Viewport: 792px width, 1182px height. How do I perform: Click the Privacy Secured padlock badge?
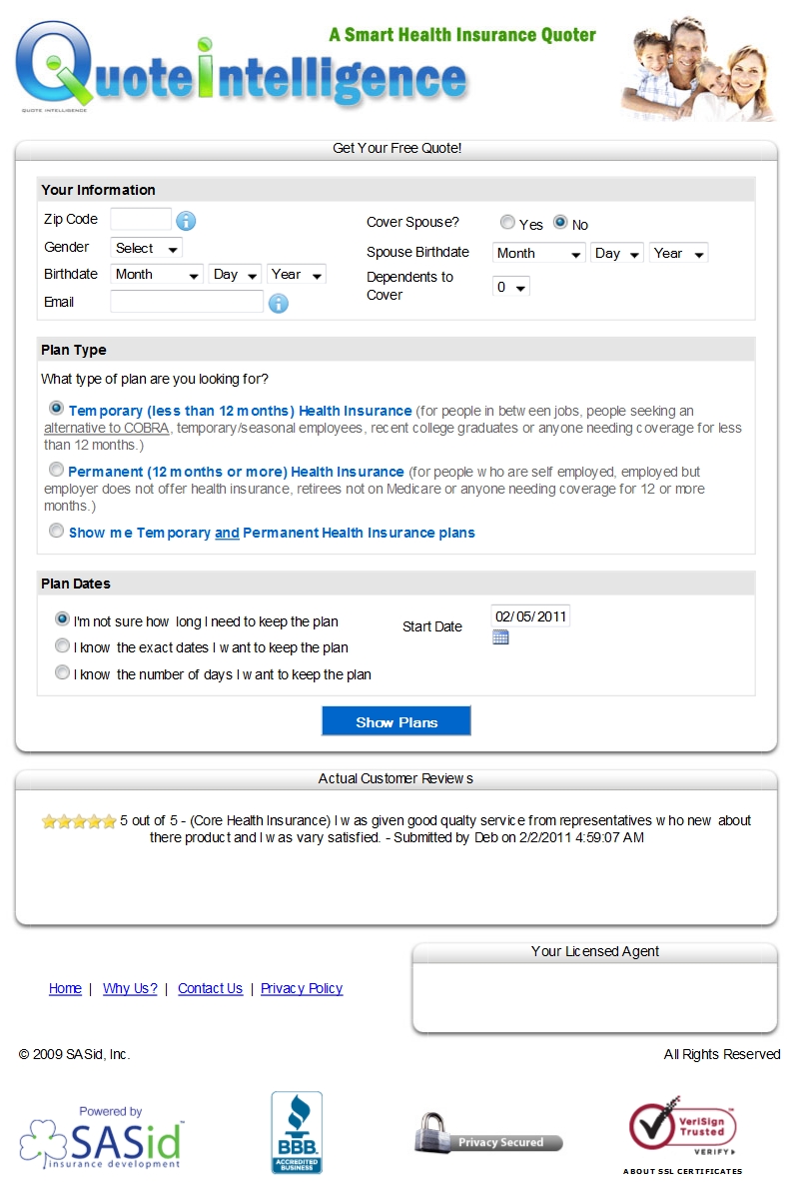(488, 1134)
